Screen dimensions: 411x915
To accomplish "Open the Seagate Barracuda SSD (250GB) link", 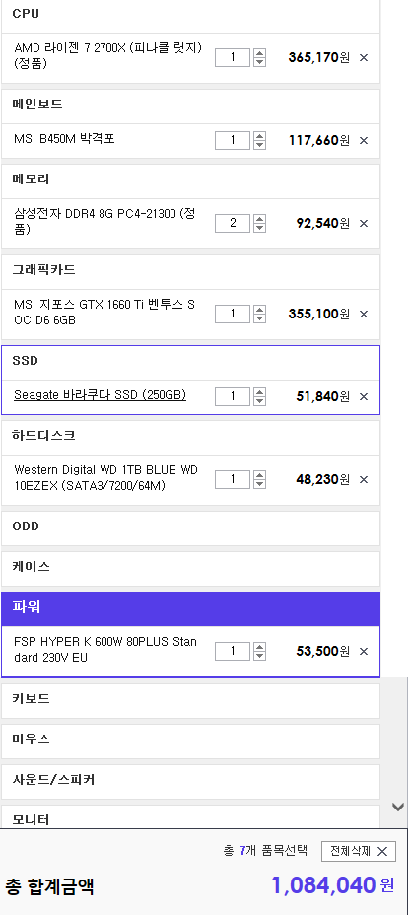I will click(101, 395).
